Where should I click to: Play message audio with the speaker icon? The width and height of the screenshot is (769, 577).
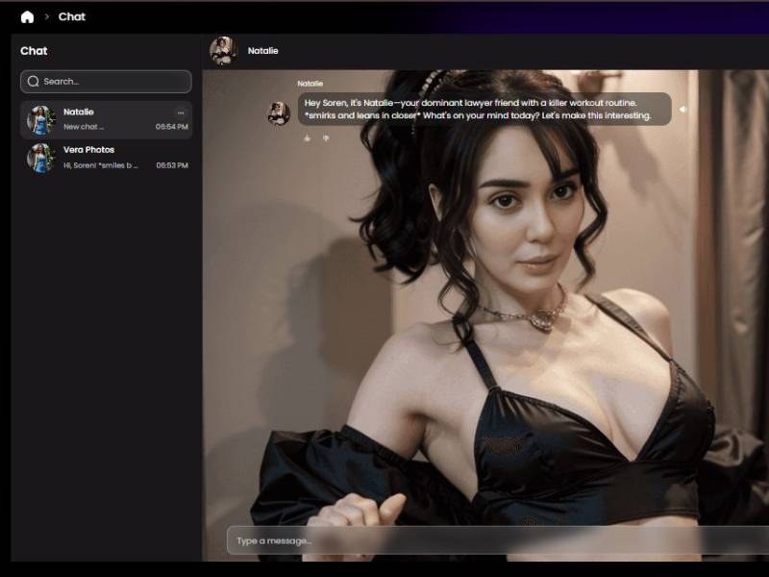pyautogui.click(x=682, y=110)
